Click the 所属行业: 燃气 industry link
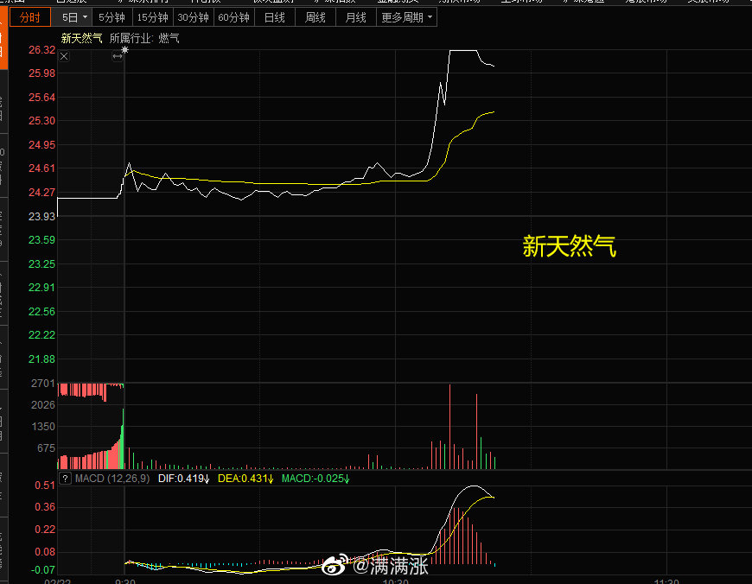 pyautogui.click(x=144, y=38)
